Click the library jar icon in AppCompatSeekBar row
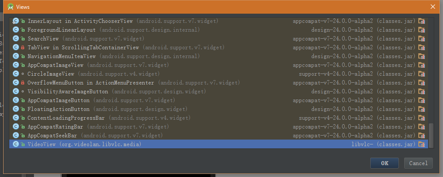This screenshot has height=177, width=443. pyautogui.click(x=421, y=136)
